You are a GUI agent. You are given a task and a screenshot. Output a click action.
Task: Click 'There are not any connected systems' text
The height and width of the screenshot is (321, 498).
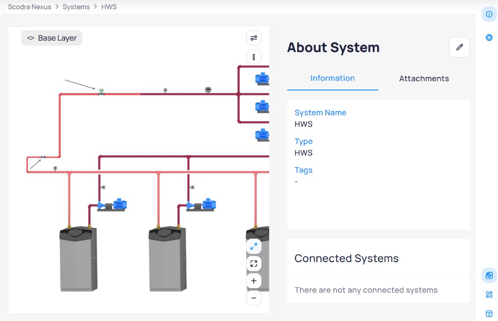click(366, 290)
